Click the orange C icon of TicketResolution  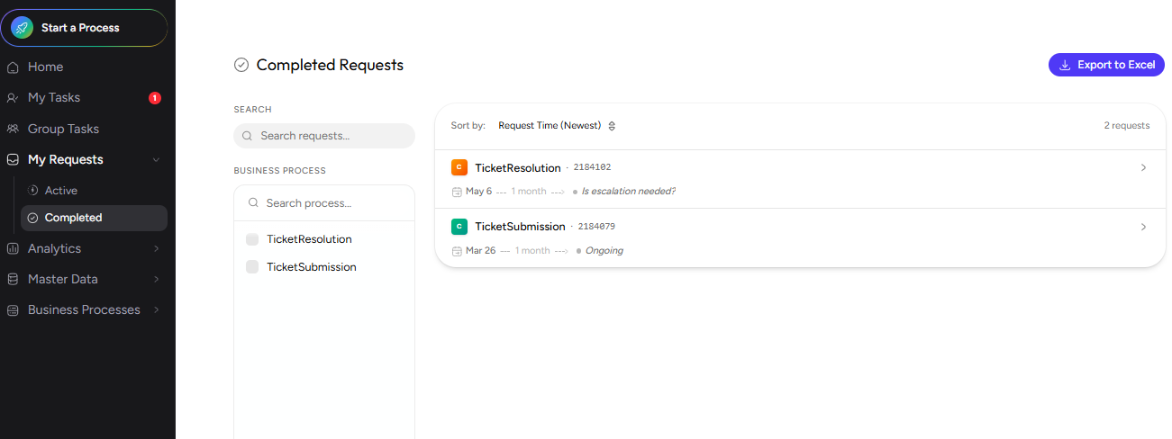pyautogui.click(x=459, y=167)
